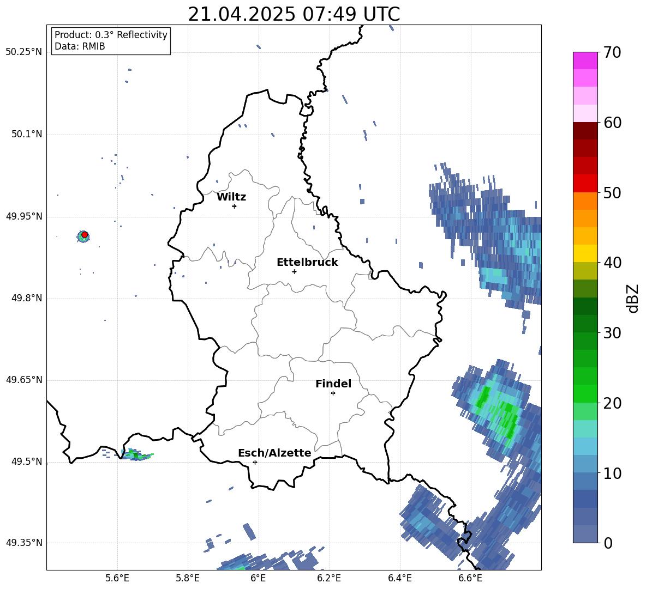
Task: Click the 20 value on the colorbar
Action: (x=612, y=403)
